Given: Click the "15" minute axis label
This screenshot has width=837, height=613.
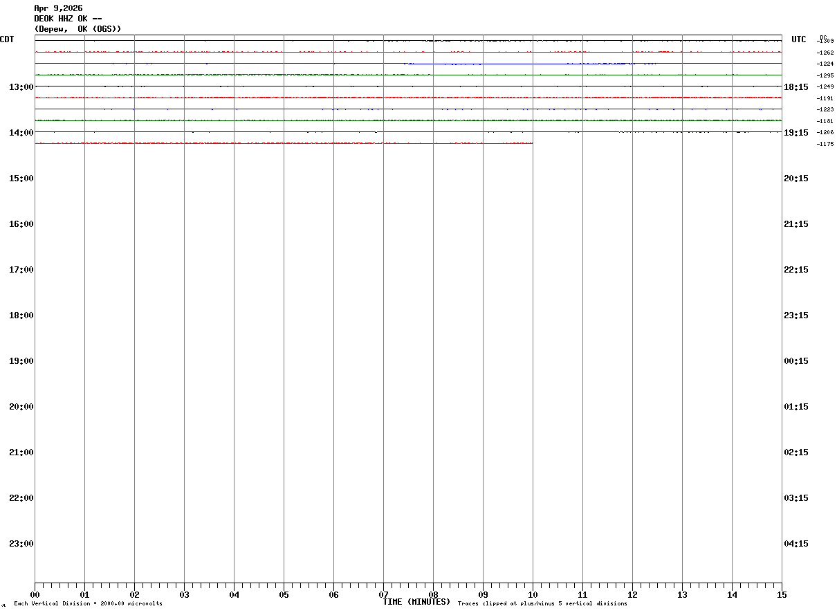Looking at the screenshot, I should point(782,594).
